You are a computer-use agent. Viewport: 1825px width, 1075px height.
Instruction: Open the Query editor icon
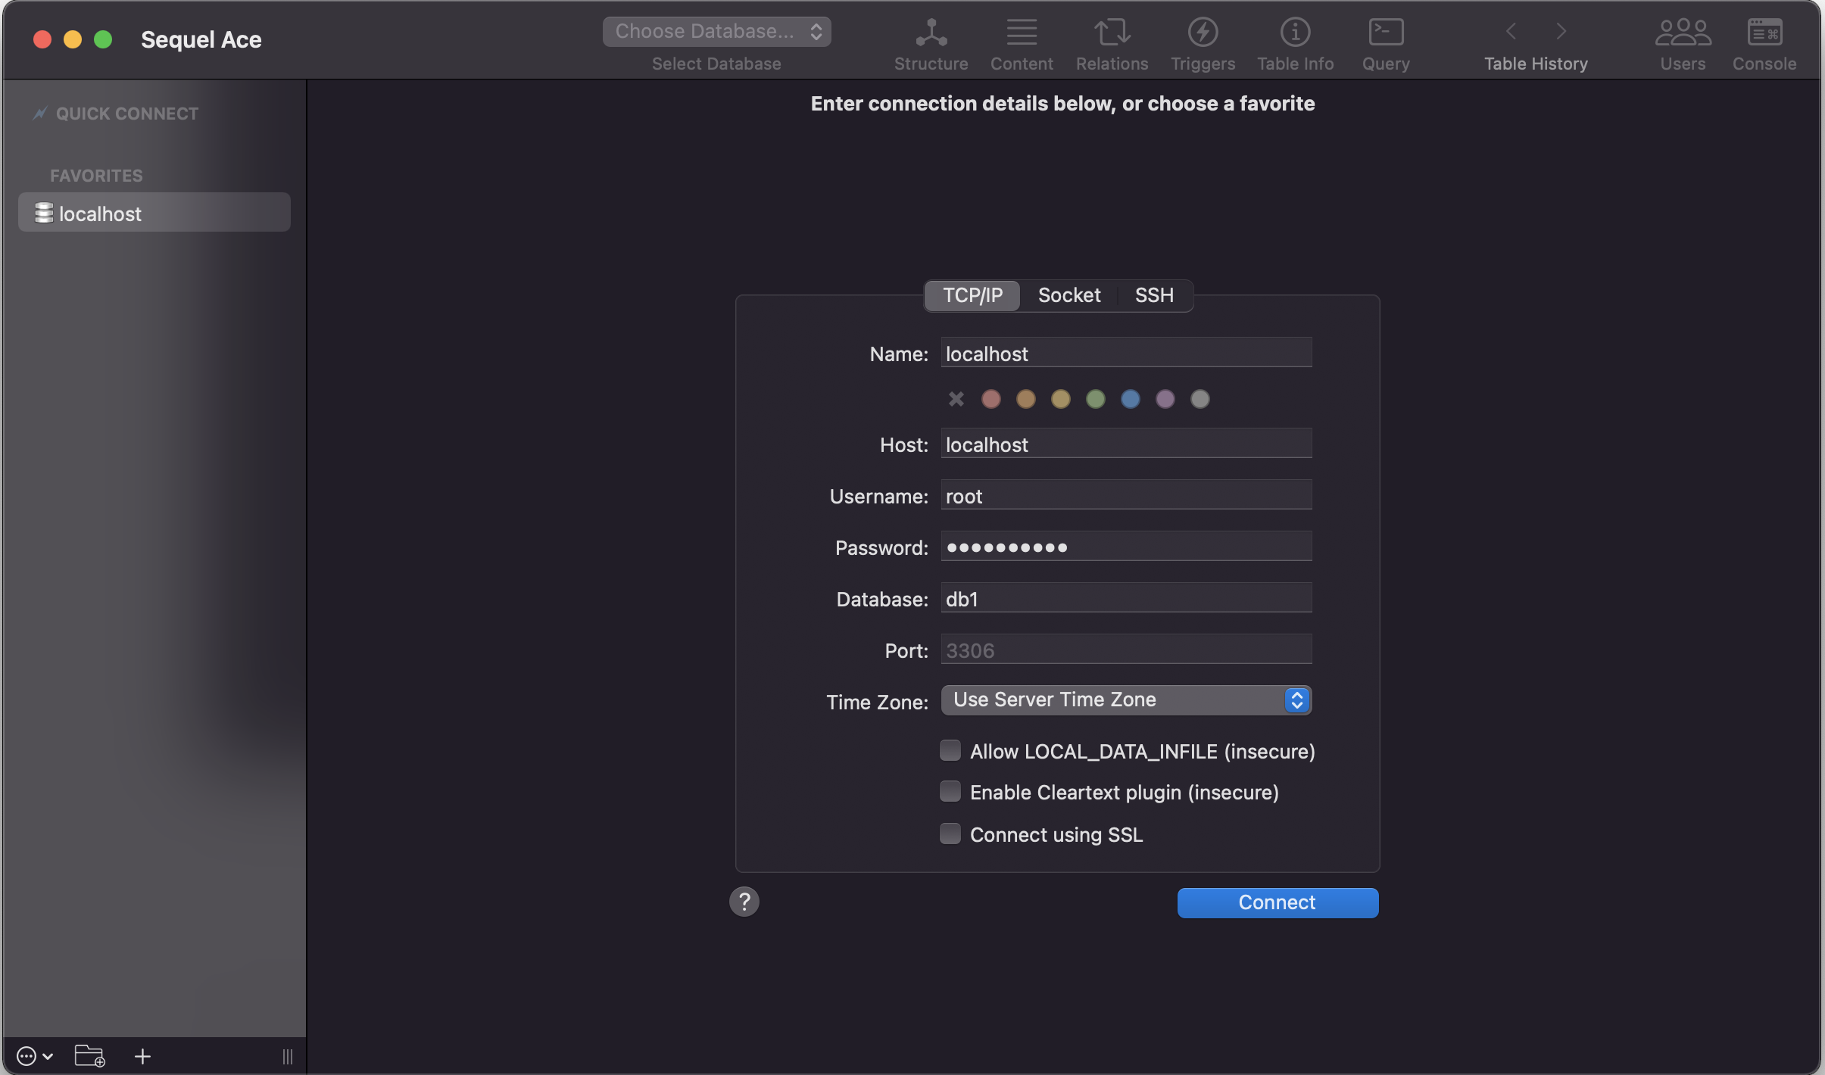[1386, 33]
